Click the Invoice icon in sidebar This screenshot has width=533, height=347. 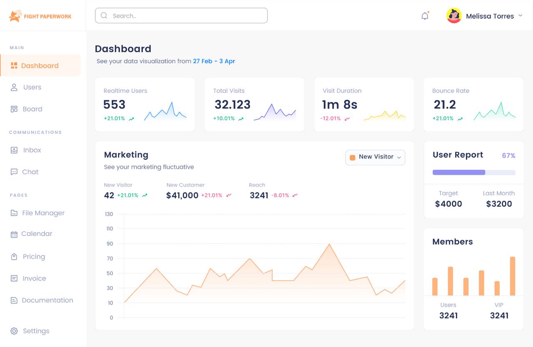(x=14, y=279)
